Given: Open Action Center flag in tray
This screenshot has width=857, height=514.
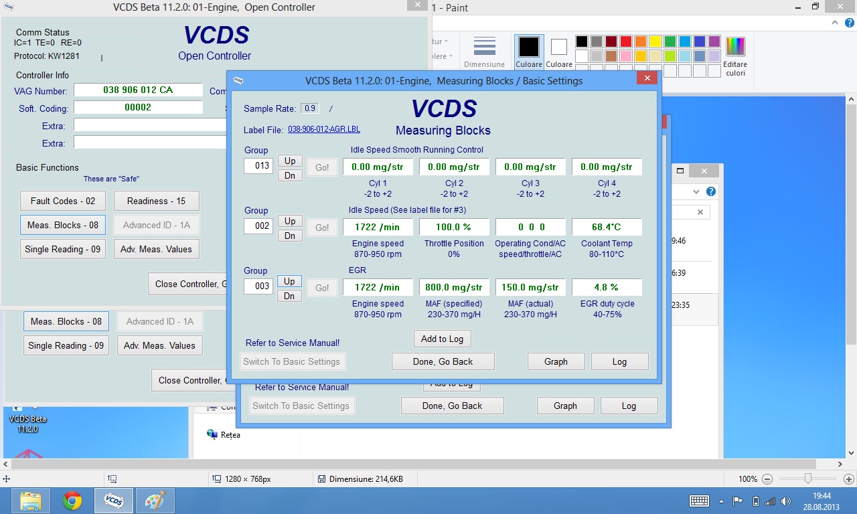Looking at the screenshot, I should pos(738,501).
